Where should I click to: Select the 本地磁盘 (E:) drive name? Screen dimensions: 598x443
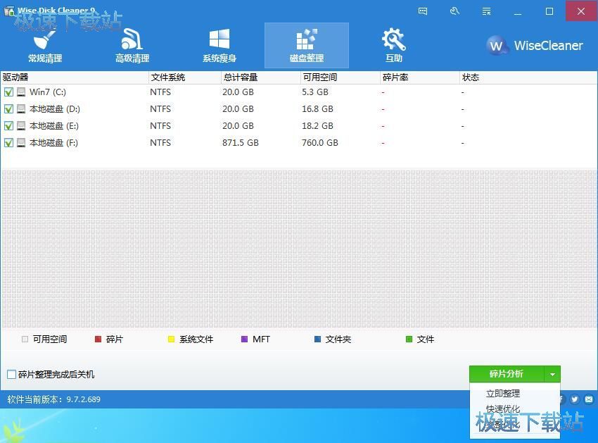tap(54, 125)
